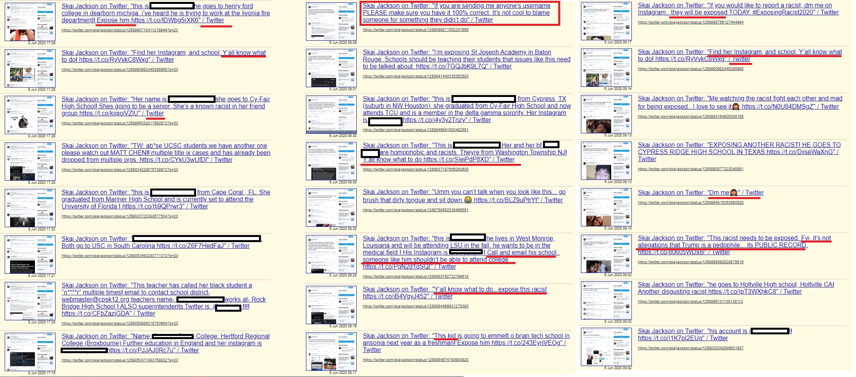This screenshot has height=377, width=856.
Task: Open the twitter.com status URL under 'Umm you can't talk'
Action: pos(415,210)
